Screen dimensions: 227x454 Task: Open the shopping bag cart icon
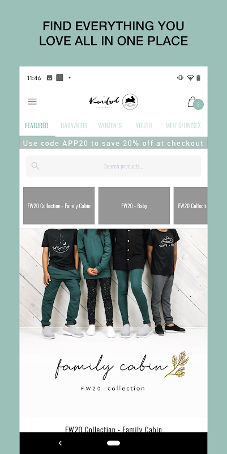point(192,102)
